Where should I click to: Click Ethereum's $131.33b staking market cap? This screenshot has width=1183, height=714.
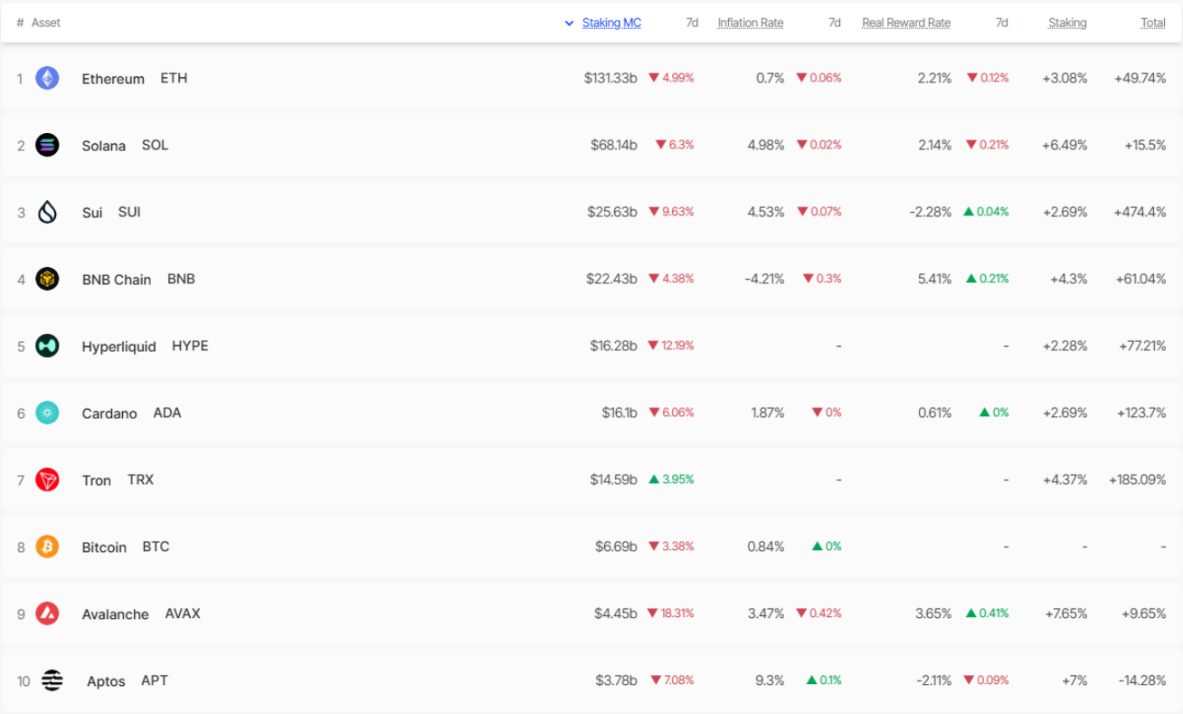coord(610,78)
